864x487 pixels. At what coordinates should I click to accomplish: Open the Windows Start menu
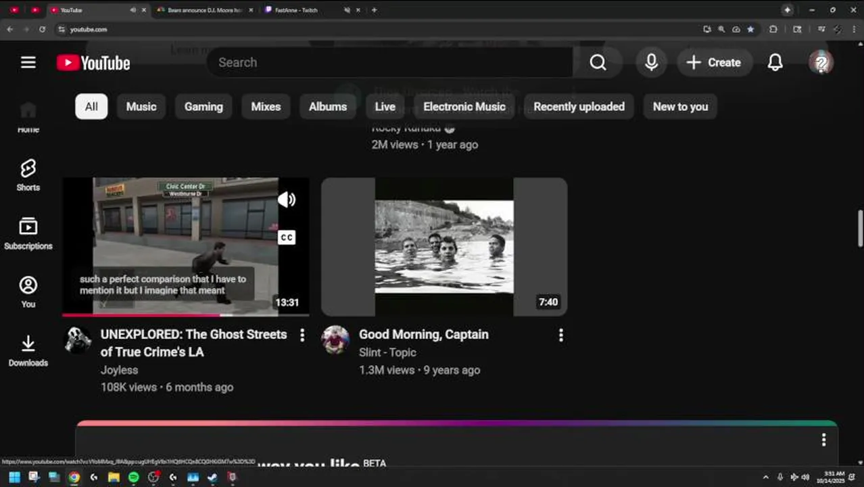pyautogui.click(x=14, y=477)
